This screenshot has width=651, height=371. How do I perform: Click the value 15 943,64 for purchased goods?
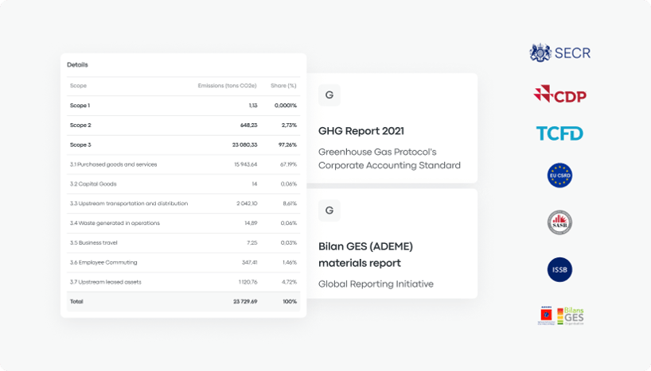point(245,164)
